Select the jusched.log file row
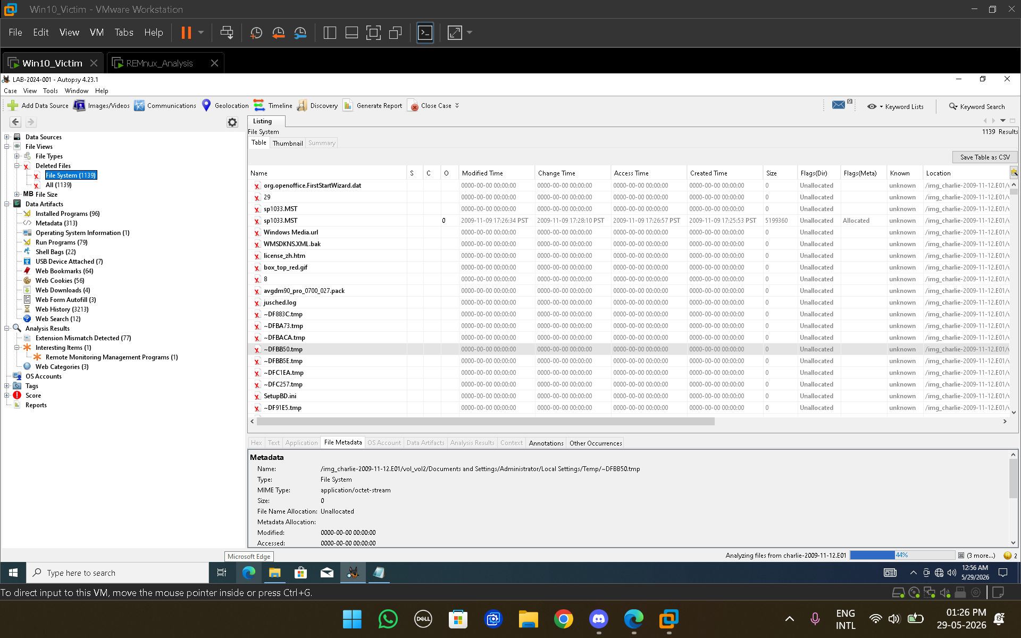The width and height of the screenshot is (1021, 638). coord(629,303)
